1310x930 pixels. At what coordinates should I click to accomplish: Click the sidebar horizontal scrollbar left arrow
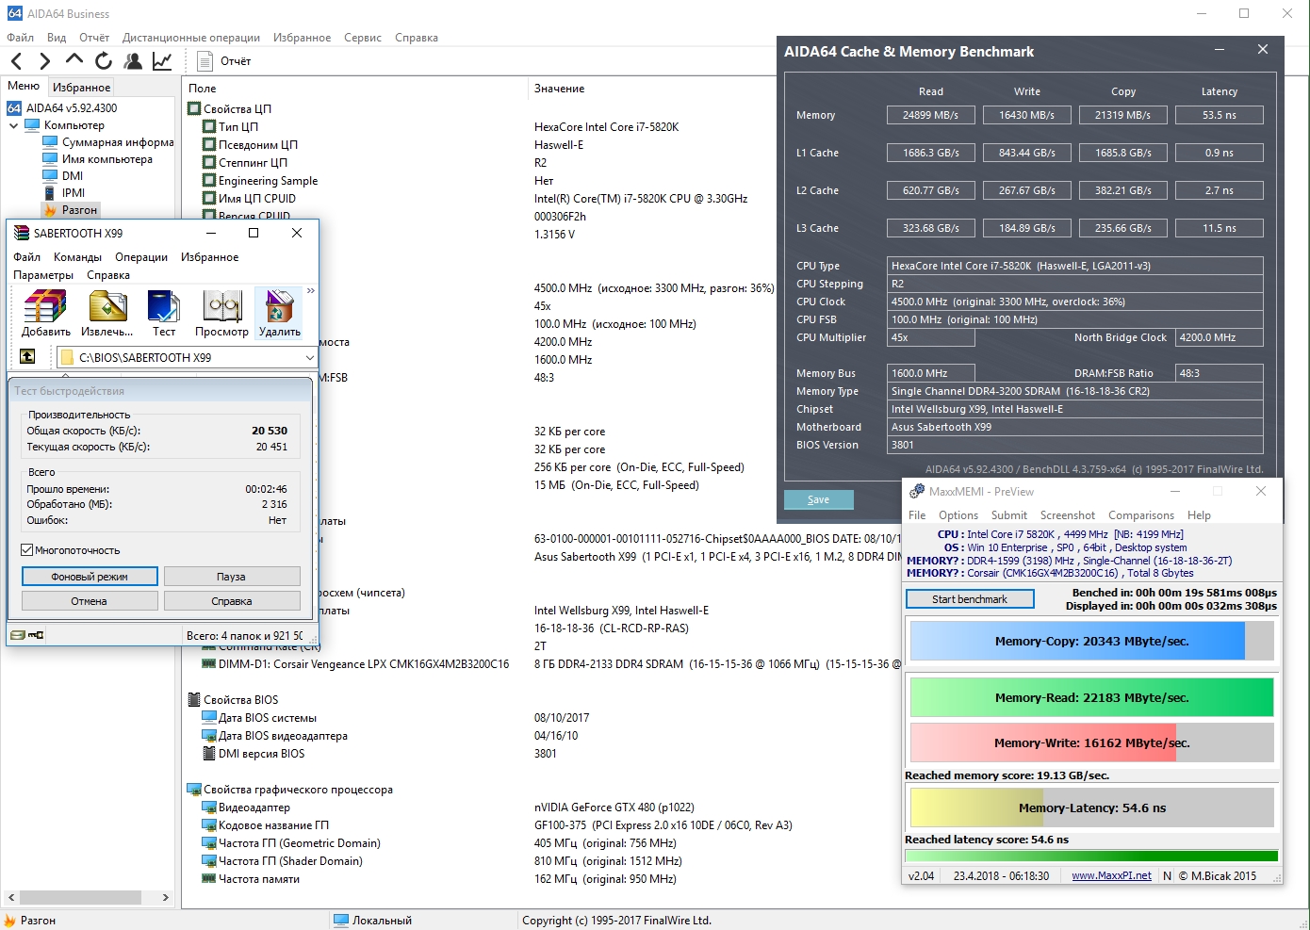point(11,898)
